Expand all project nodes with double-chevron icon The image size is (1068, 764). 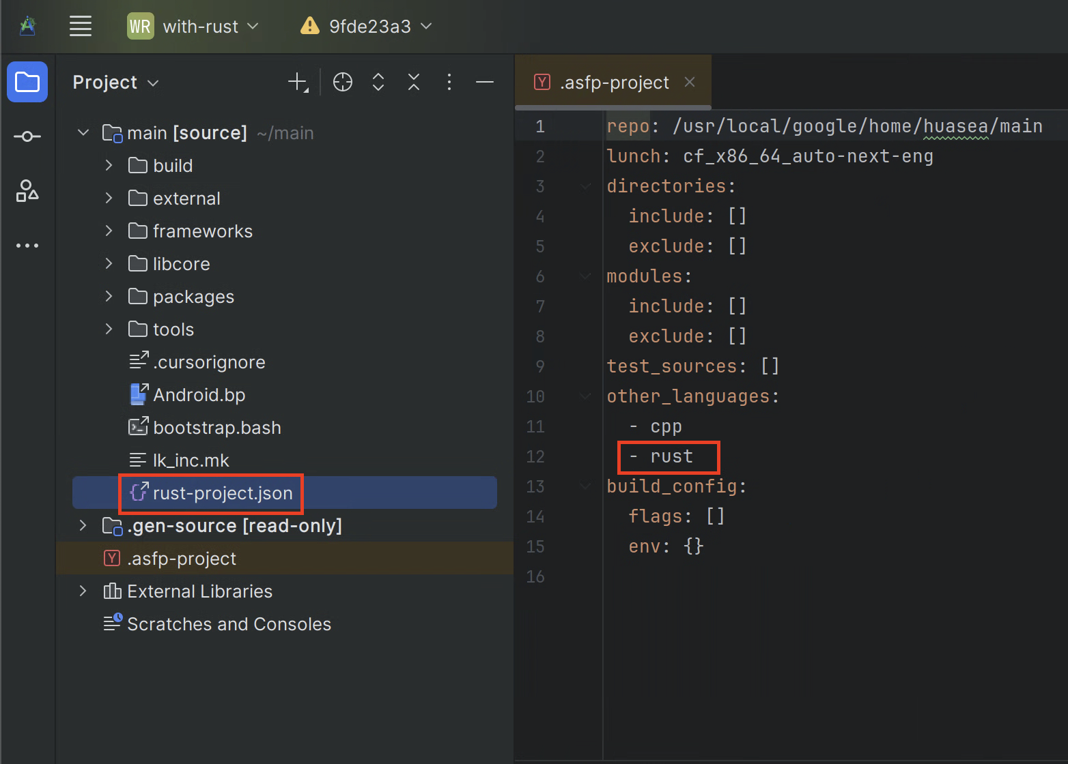pos(378,82)
